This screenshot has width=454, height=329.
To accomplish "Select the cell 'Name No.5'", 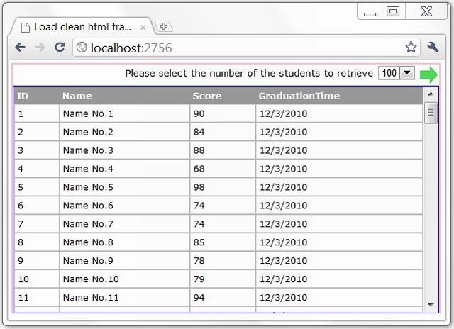I will [x=125, y=187].
